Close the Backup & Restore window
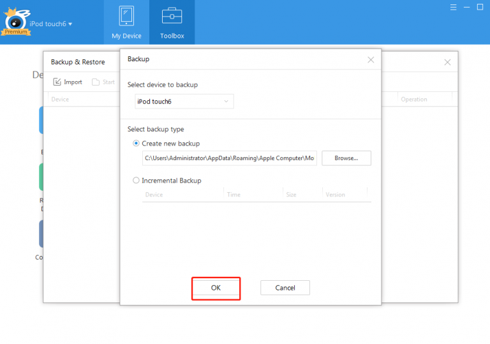The width and height of the screenshot is (490, 344). (x=447, y=62)
